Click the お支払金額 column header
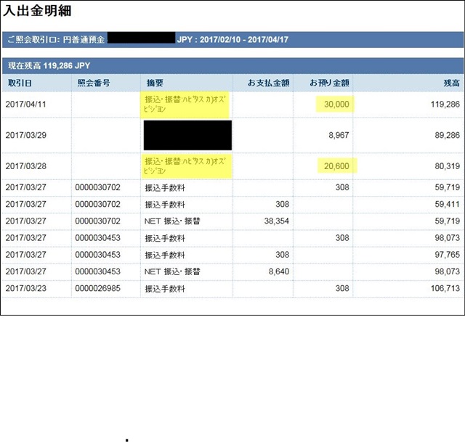465x442 pixels. click(x=268, y=83)
